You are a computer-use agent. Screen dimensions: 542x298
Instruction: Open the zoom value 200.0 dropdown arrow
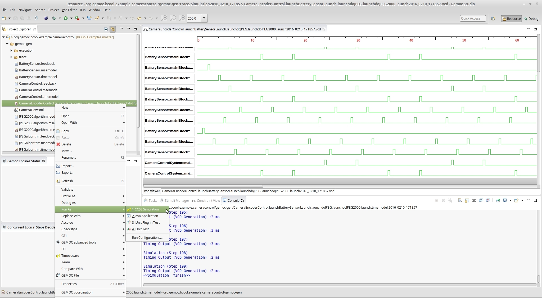point(204,18)
